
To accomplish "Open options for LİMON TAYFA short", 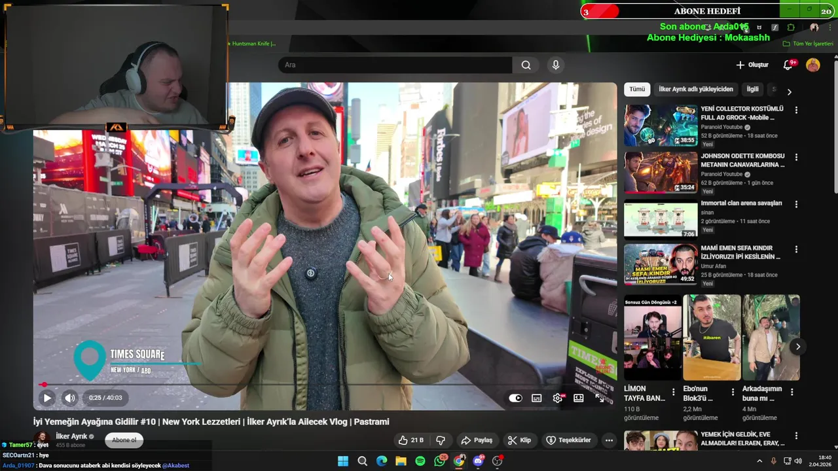I will [x=673, y=392].
